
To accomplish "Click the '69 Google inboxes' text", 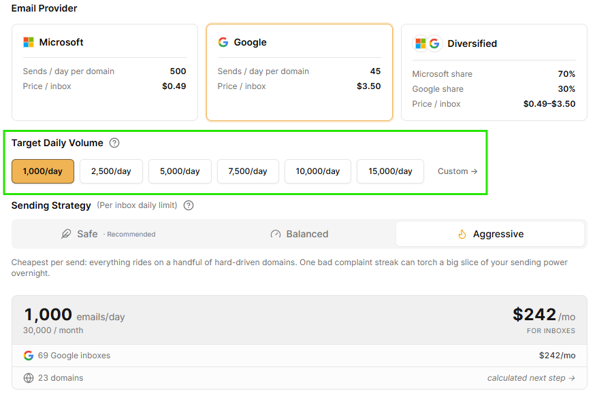I will pos(74,356).
